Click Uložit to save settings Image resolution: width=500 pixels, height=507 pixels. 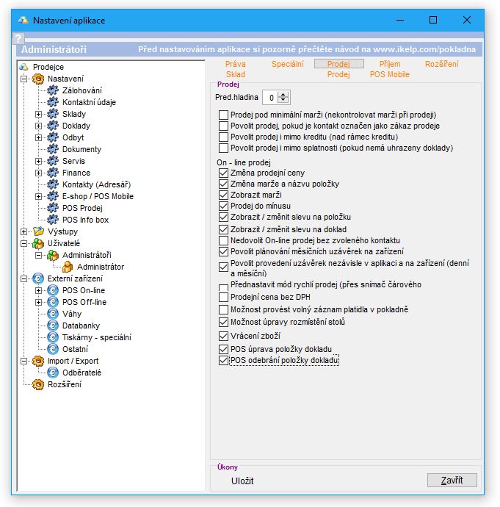pyautogui.click(x=242, y=481)
